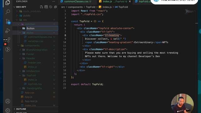Open index.js under Header folder

[32, 67]
